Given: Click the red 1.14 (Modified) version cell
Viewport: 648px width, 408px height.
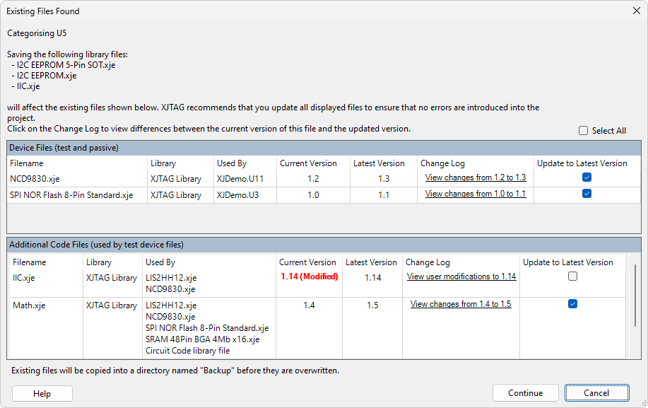Looking at the screenshot, I should click(309, 276).
